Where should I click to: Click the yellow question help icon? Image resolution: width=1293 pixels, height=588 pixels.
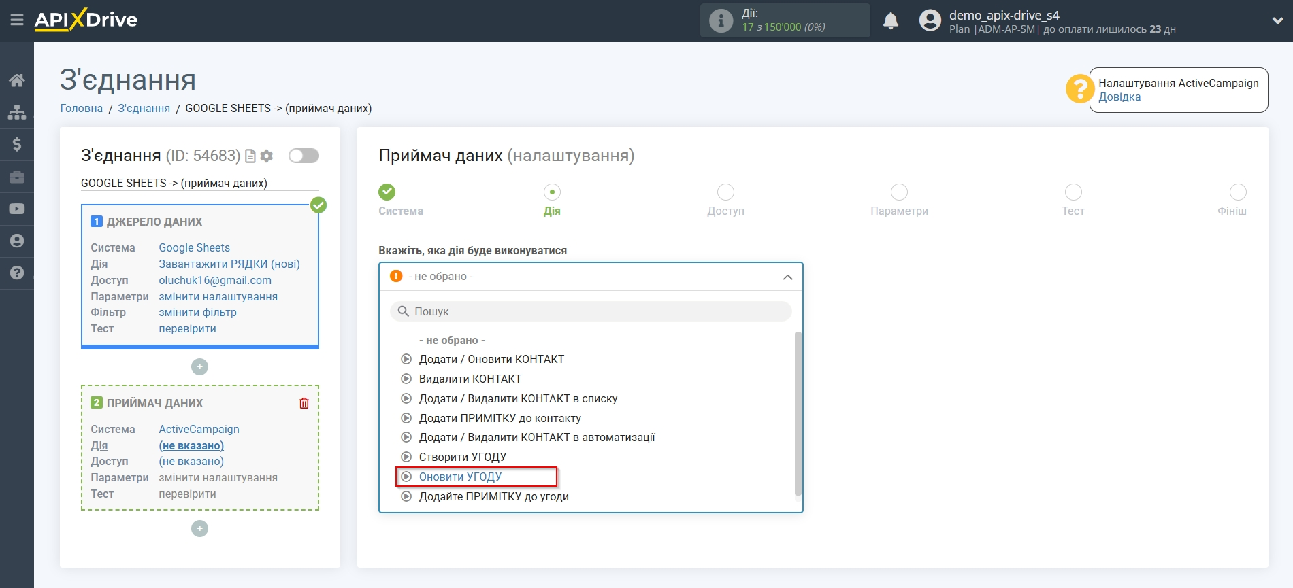coord(1079,89)
